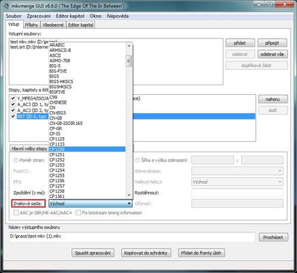Switch to the Editor kapitol tab

coord(80,25)
